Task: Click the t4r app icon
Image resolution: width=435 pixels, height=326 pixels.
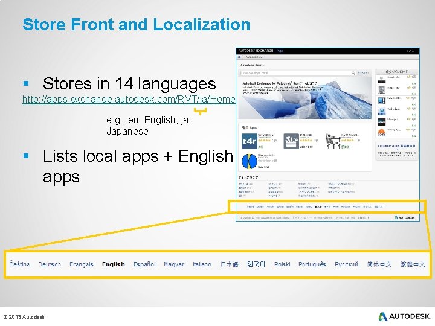Action: pos(250,141)
